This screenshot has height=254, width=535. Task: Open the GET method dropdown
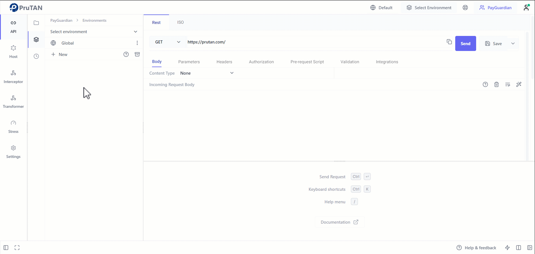coord(167,42)
